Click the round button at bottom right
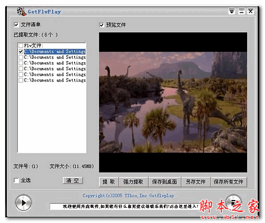Viewport: 265px width, 223px height. click(x=233, y=203)
